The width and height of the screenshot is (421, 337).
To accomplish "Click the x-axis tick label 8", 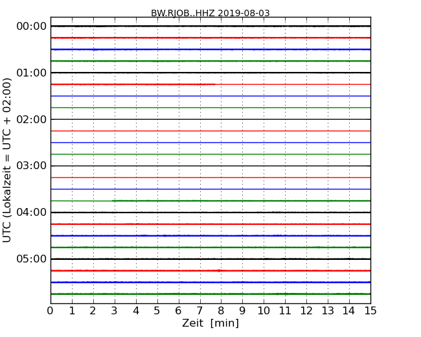I will (x=221, y=311).
